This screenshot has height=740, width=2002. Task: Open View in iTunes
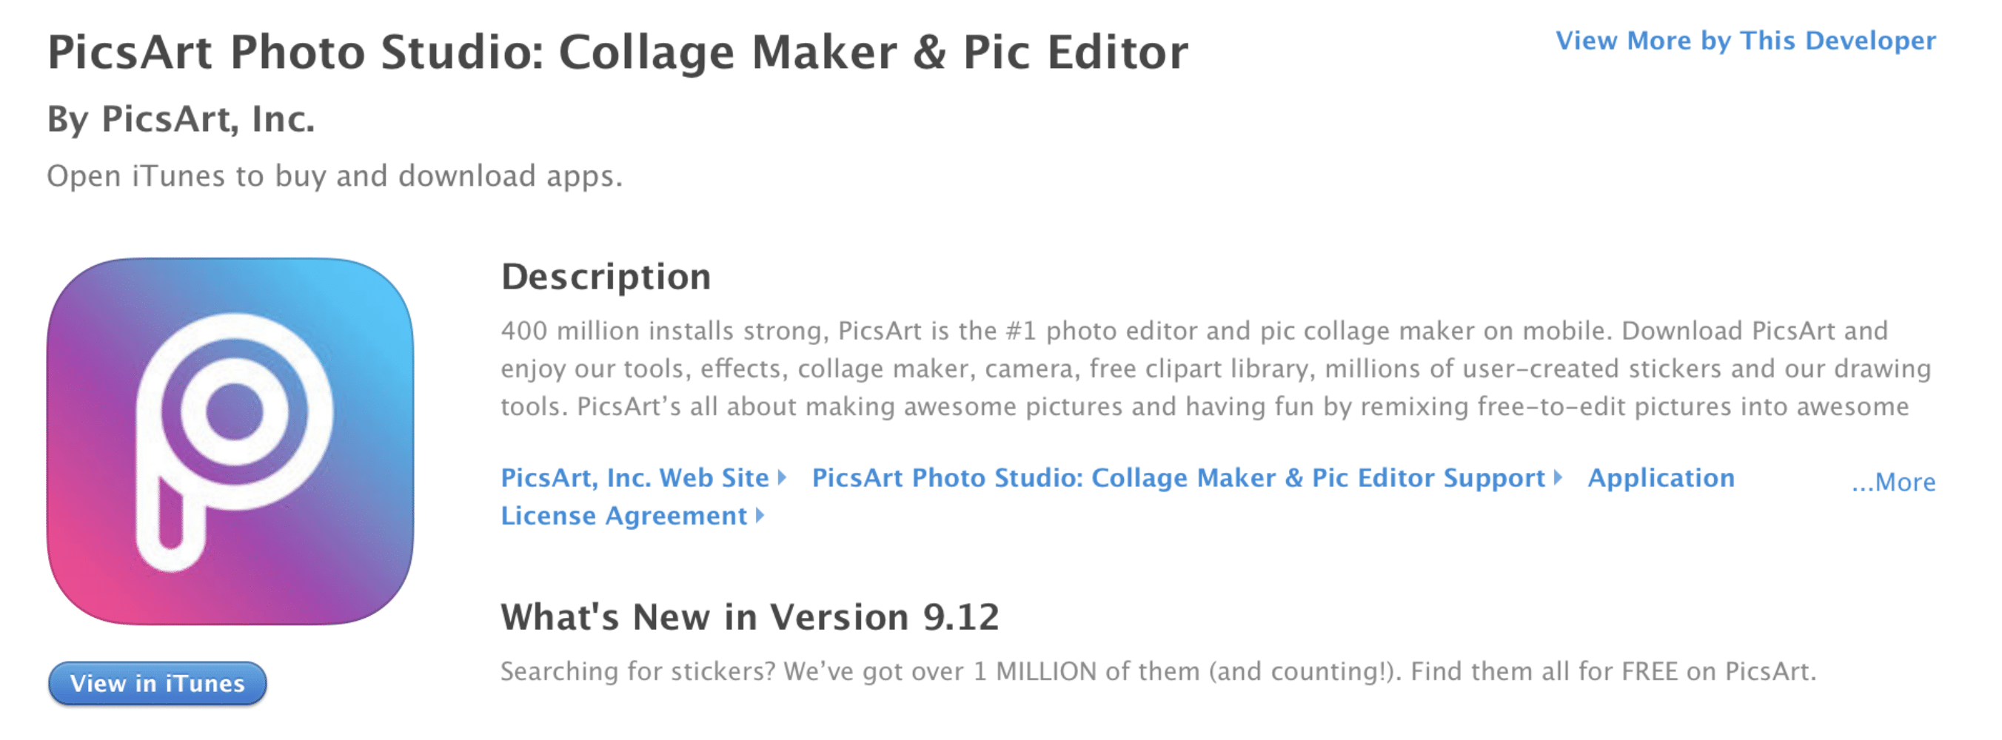(158, 683)
